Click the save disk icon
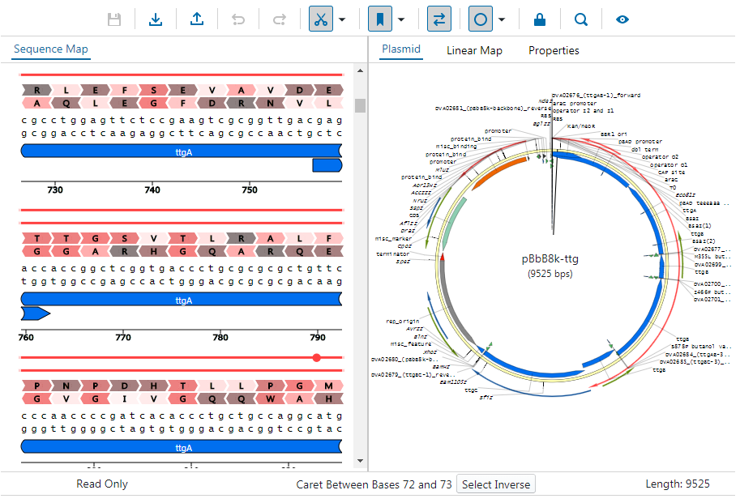The image size is (740, 503). 114,19
